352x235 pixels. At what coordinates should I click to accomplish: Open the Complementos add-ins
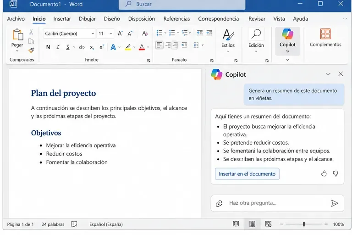(x=325, y=38)
